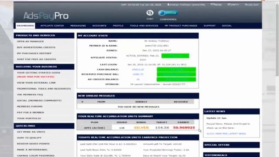The image size is (279, 157).
Task: Open My Product Purchases menu
Action: tap(181, 26)
